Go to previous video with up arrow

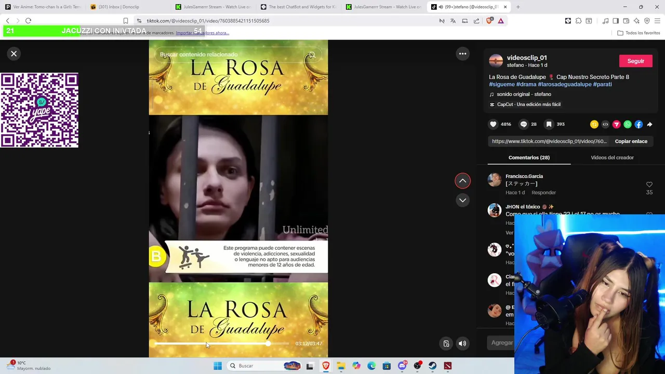point(462,180)
